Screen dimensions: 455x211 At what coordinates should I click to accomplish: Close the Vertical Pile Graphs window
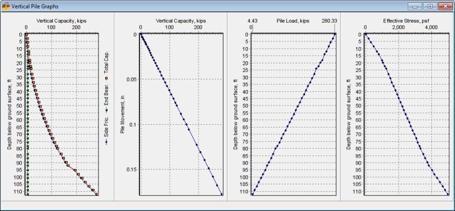(x=445, y=6)
